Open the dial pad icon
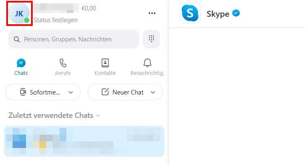The image size is (305, 166). coord(151,39)
